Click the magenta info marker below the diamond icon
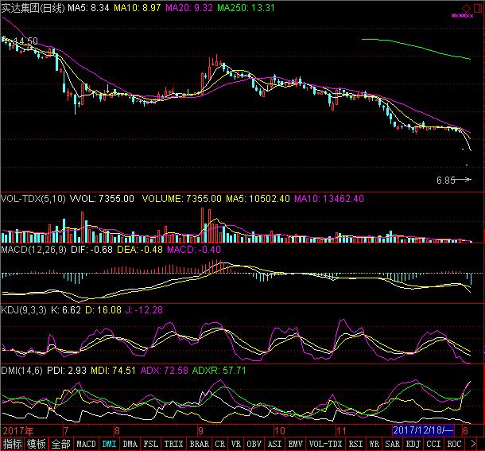The image size is (485, 451). 462,16
